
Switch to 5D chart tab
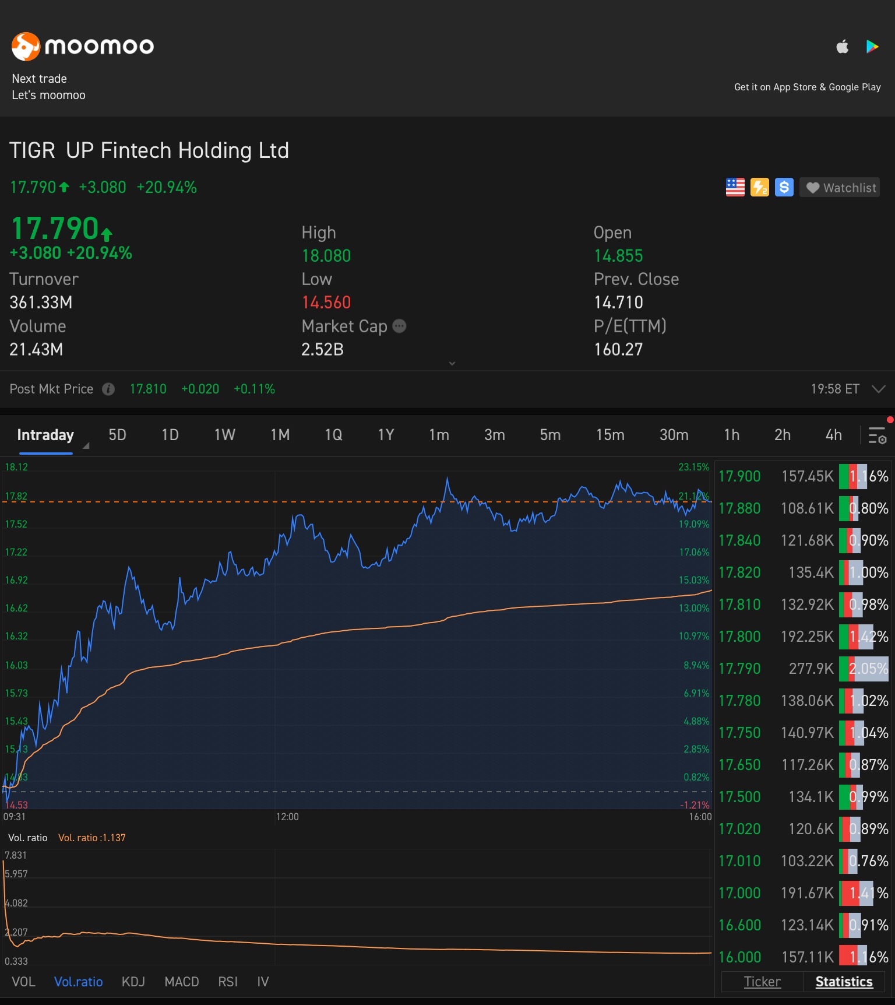pyautogui.click(x=117, y=435)
